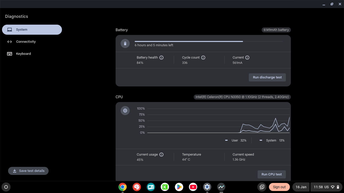The image size is (344, 193).
Task: Open the System diagnostics section
Action: point(32,30)
